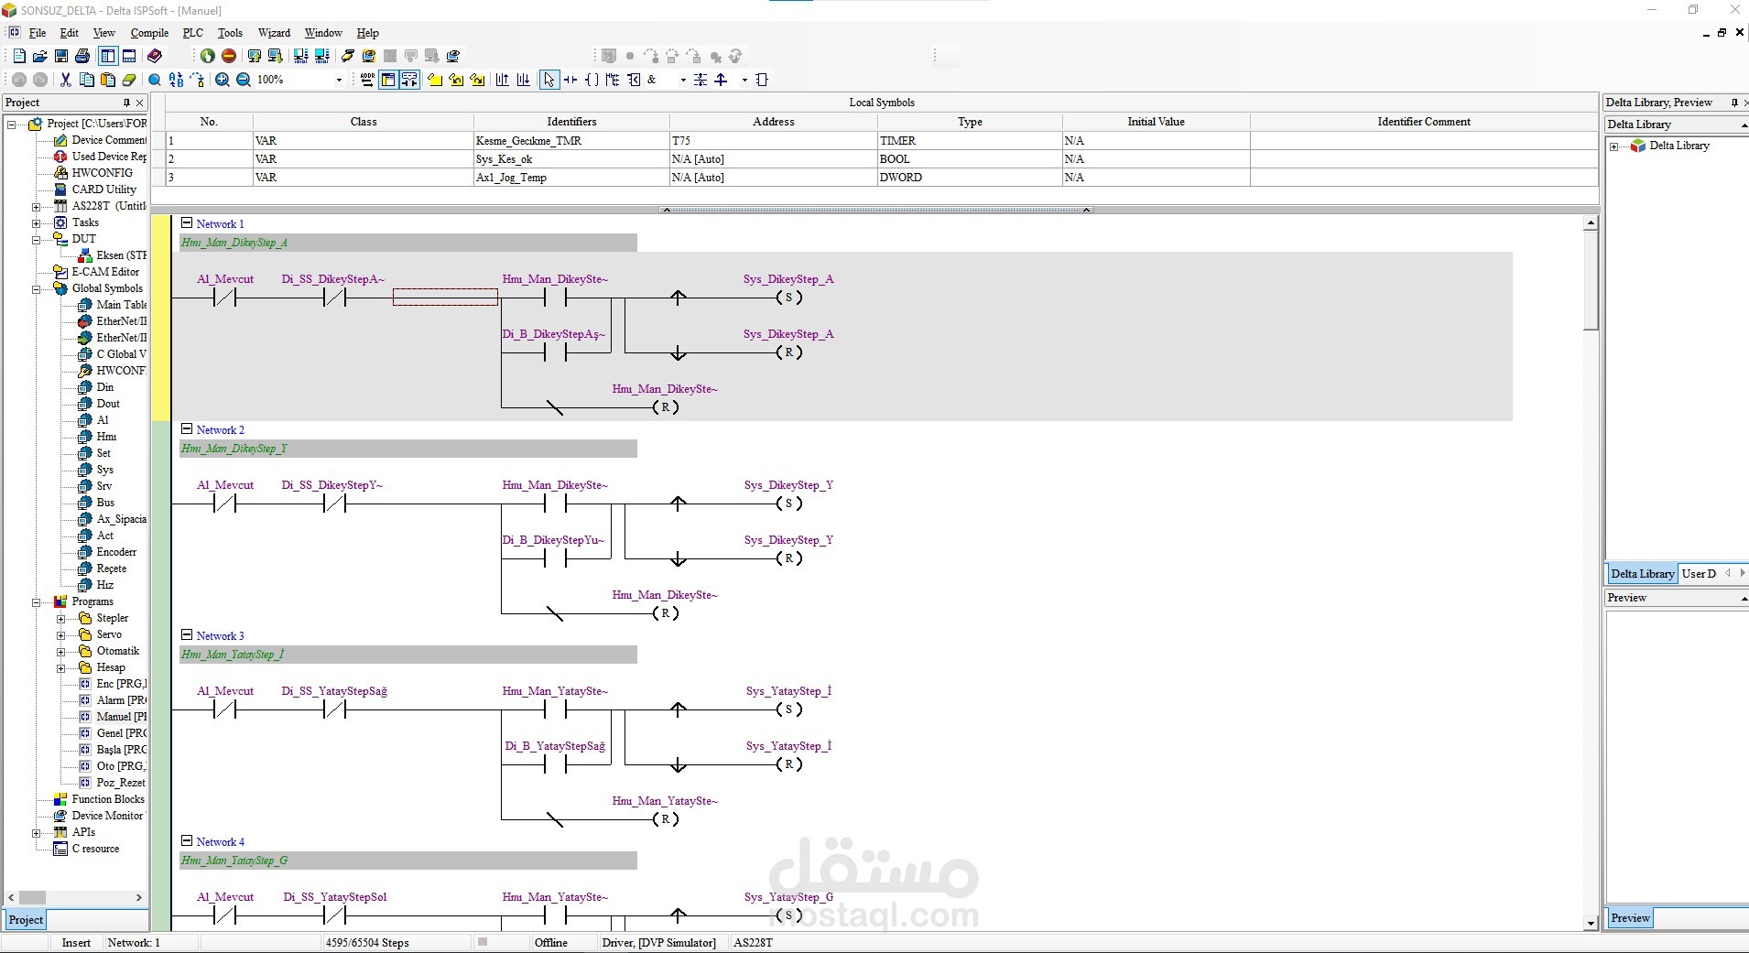Collapse Network 3 with its minus box
The height and width of the screenshot is (953, 1749).
[187, 634]
